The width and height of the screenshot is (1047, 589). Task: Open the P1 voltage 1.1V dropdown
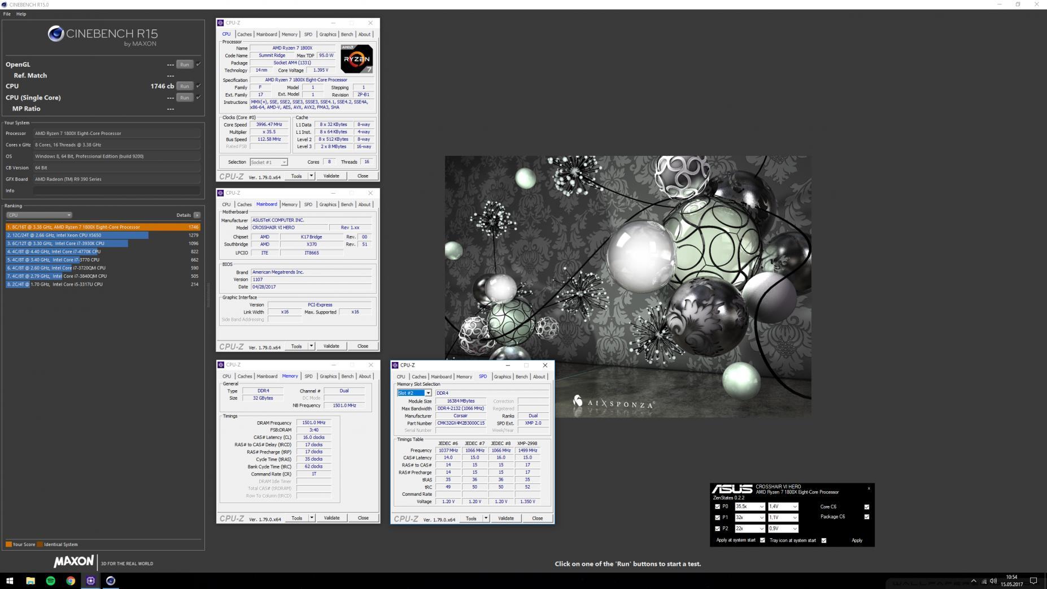pyautogui.click(x=783, y=517)
